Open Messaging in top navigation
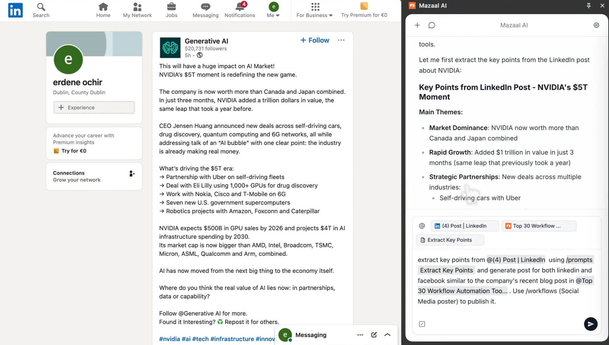The width and height of the screenshot is (609, 345). 205,10
